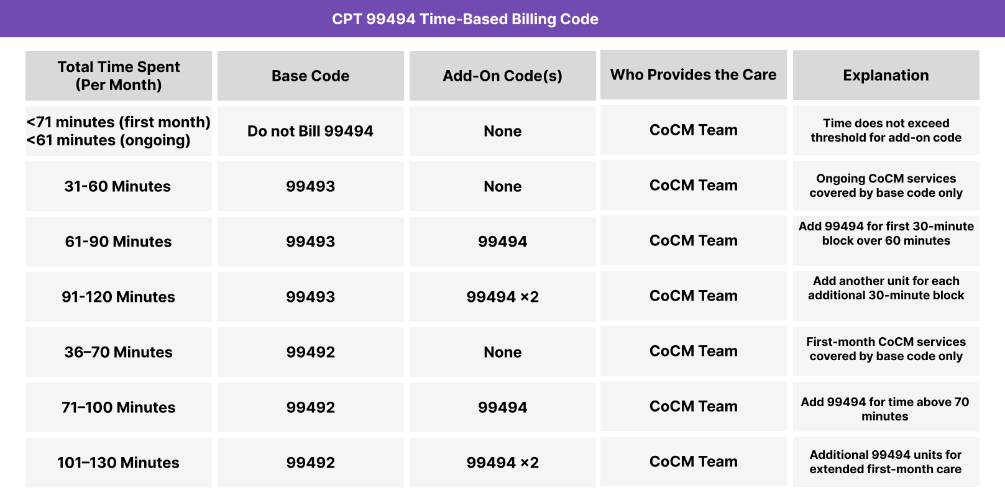Select the 'Total Time Spent (Per Month)' column header
This screenshot has height=503, width=1005.
click(119, 76)
